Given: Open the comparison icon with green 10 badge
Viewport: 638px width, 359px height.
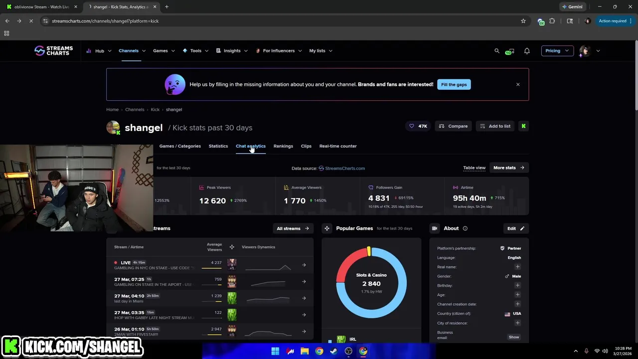Looking at the screenshot, I should 509,51.
